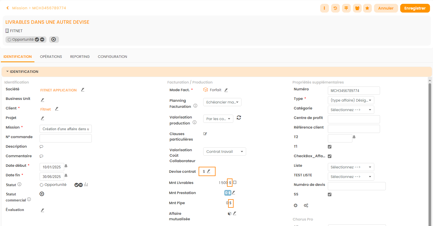Click into the N° commande input field

[66, 138]
